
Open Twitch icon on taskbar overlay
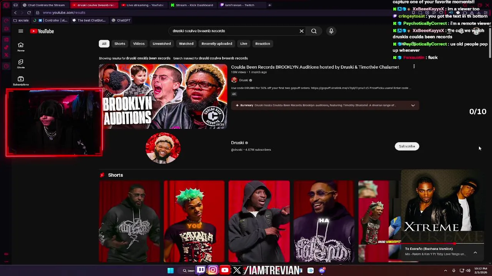point(201,270)
